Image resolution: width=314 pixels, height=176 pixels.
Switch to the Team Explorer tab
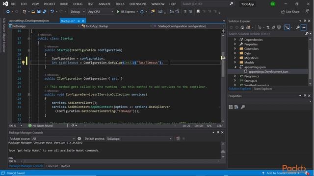263,89
